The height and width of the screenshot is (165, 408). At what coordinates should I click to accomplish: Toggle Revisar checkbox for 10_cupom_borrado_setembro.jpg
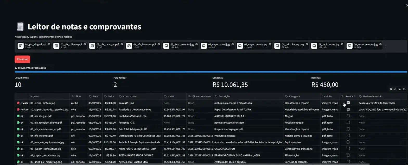click(x=348, y=109)
